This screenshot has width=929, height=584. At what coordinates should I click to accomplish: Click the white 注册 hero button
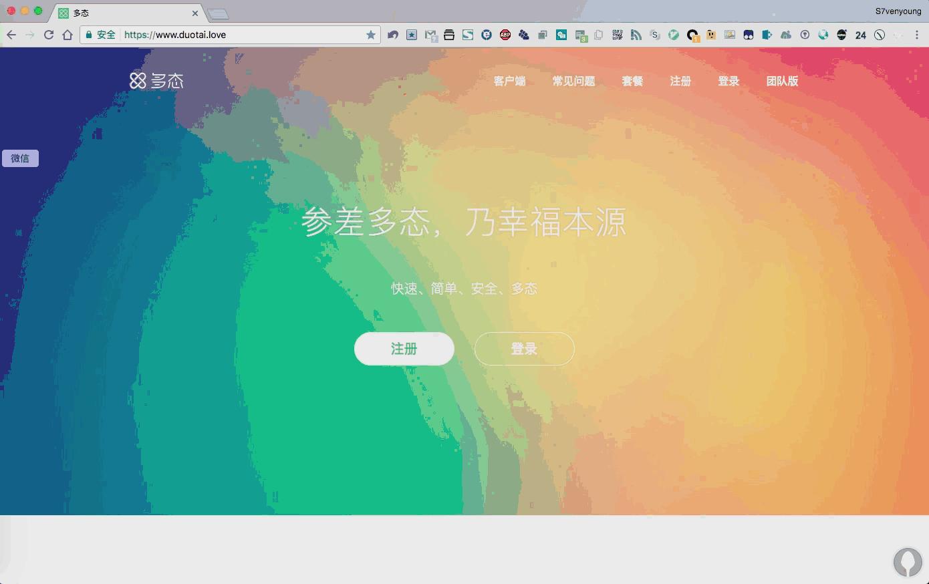[404, 349]
